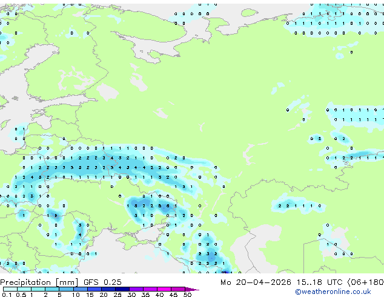
Task: Click the '35' legend scale value
Action: click(145, 295)
